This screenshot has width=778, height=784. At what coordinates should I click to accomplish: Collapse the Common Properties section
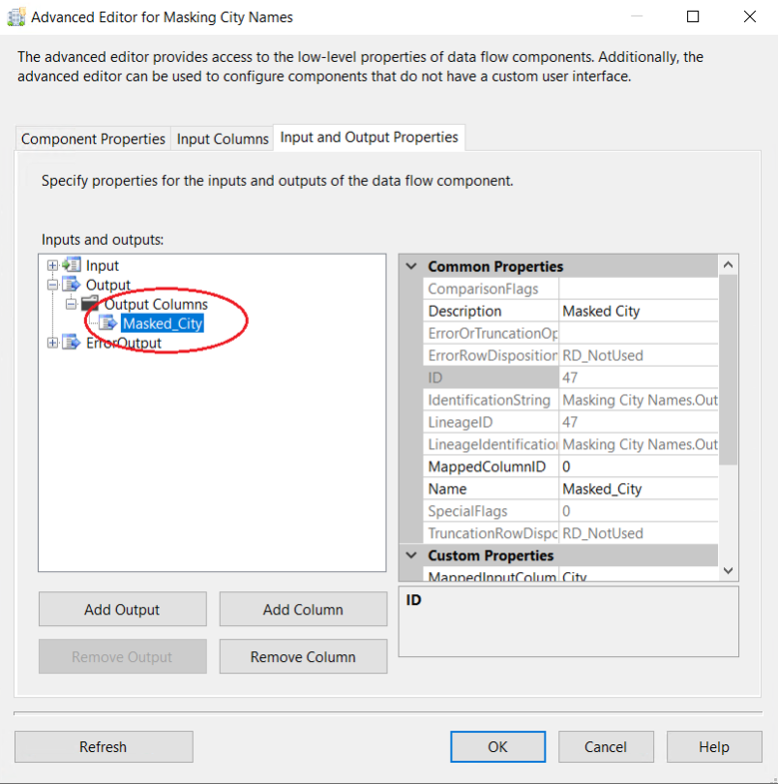click(x=410, y=267)
